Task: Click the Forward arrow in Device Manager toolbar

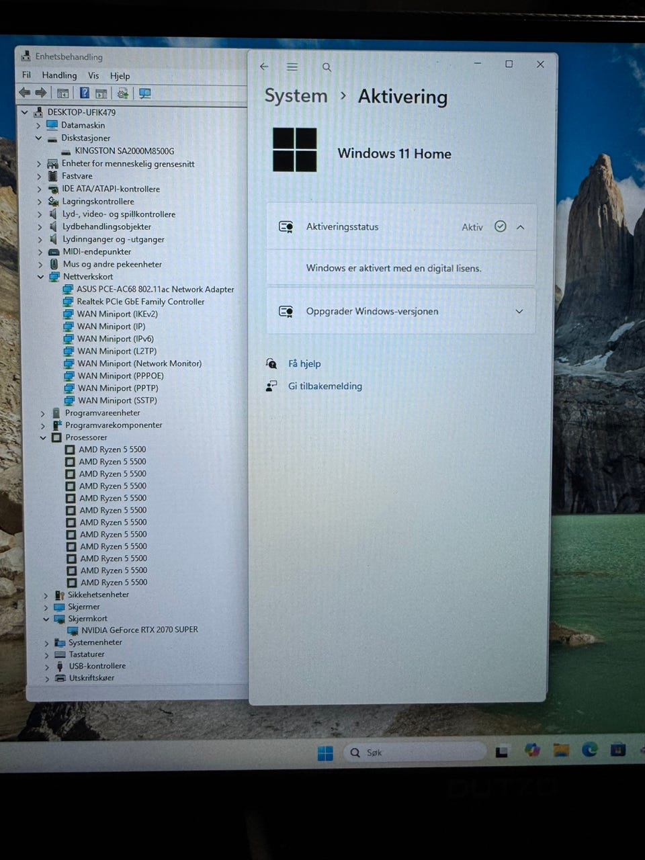Action: (41, 93)
